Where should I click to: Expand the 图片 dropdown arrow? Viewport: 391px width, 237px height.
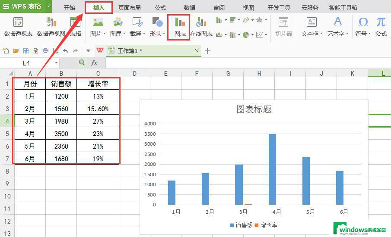click(104, 34)
